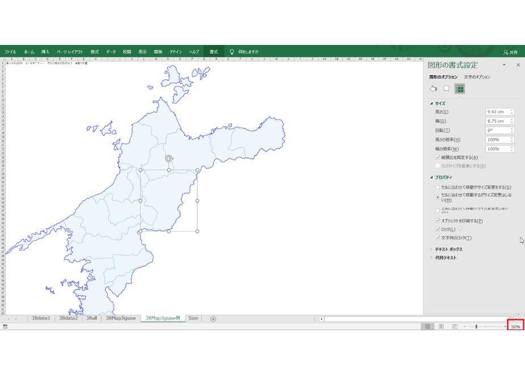Open the 挿入 ribbon tab
This screenshot has width=525, height=375.
coord(45,52)
